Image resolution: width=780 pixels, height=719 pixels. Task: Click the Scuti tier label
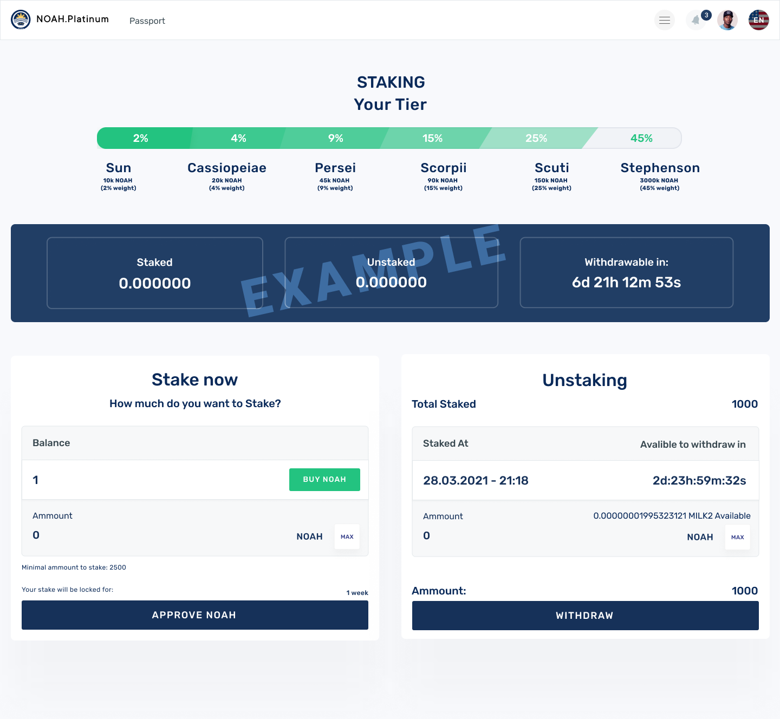(x=552, y=168)
